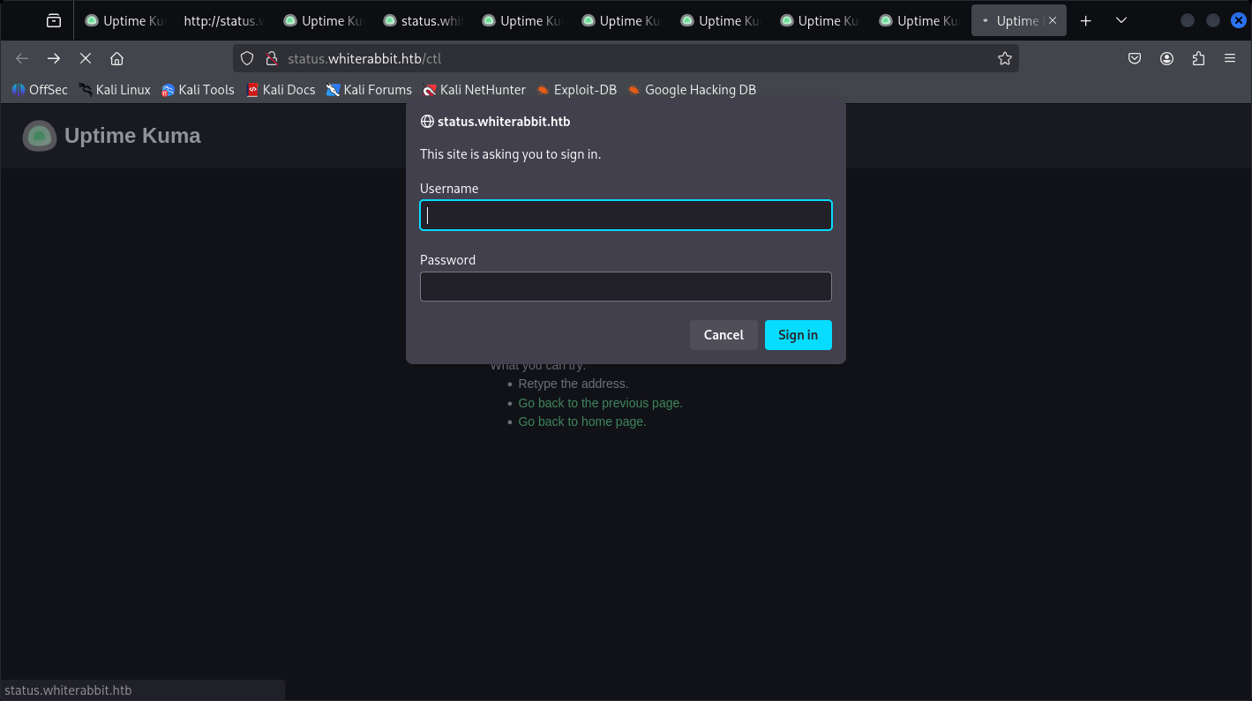Close the active Uptime Kuma tab

click(1052, 20)
